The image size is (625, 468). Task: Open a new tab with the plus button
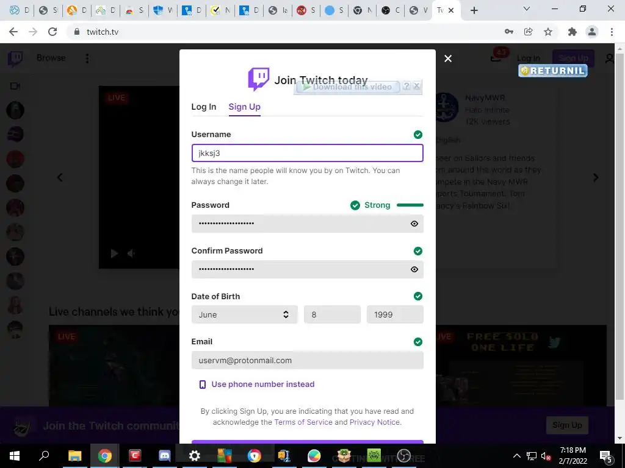click(474, 10)
